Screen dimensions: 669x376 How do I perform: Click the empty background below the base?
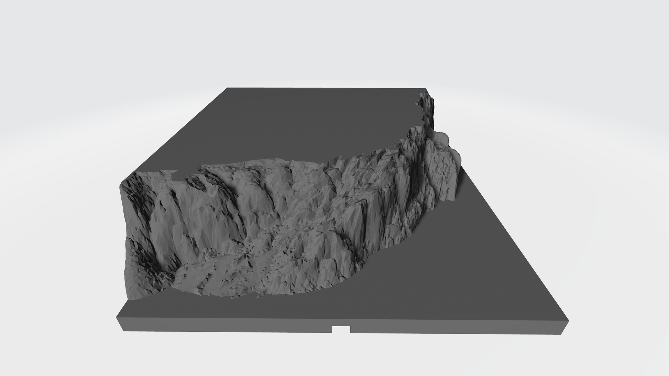click(x=333, y=357)
